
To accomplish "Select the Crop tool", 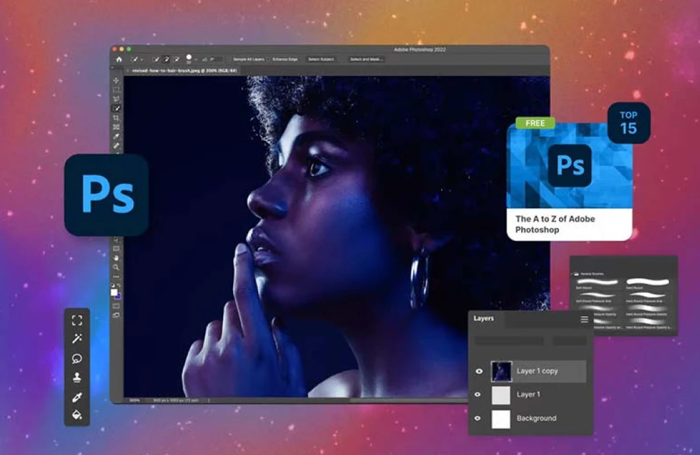I will pos(116,118).
